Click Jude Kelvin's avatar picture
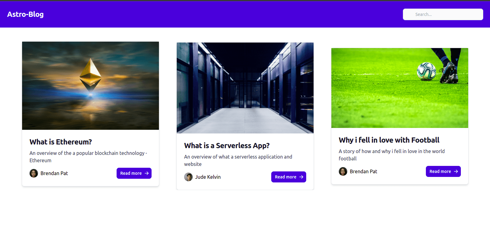Viewport: 490px width, 236px height. point(188,177)
